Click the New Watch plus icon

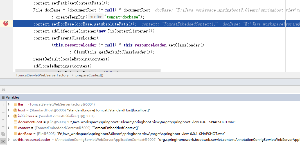click(3, 105)
